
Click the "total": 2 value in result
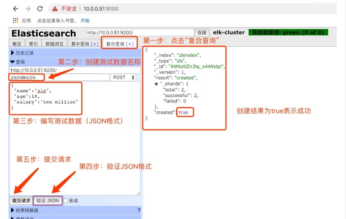click(183, 90)
